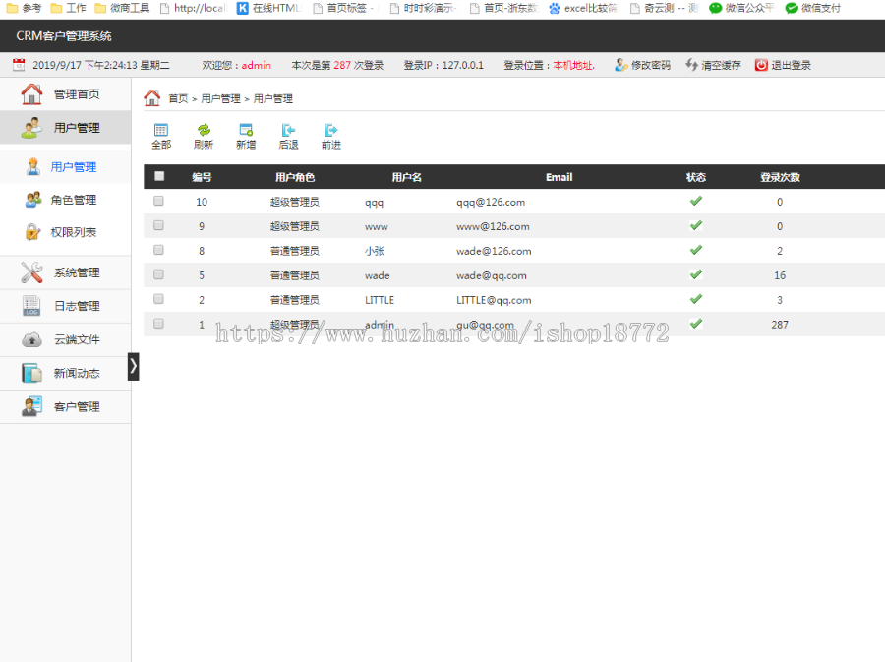The width and height of the screenshot is (885, 662).
Task: Open the 微信支付 bookmark
Action: coord(813,8)
